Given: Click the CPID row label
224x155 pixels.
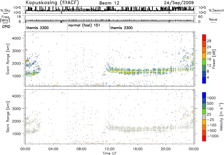Looking at the screenshot, I should point(6,27).
